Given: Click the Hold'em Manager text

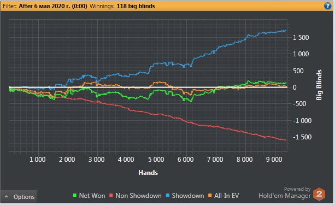Looking at the screenshot, I should 285,196.
